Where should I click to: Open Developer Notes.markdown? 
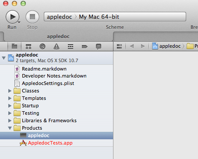point(54,76)
